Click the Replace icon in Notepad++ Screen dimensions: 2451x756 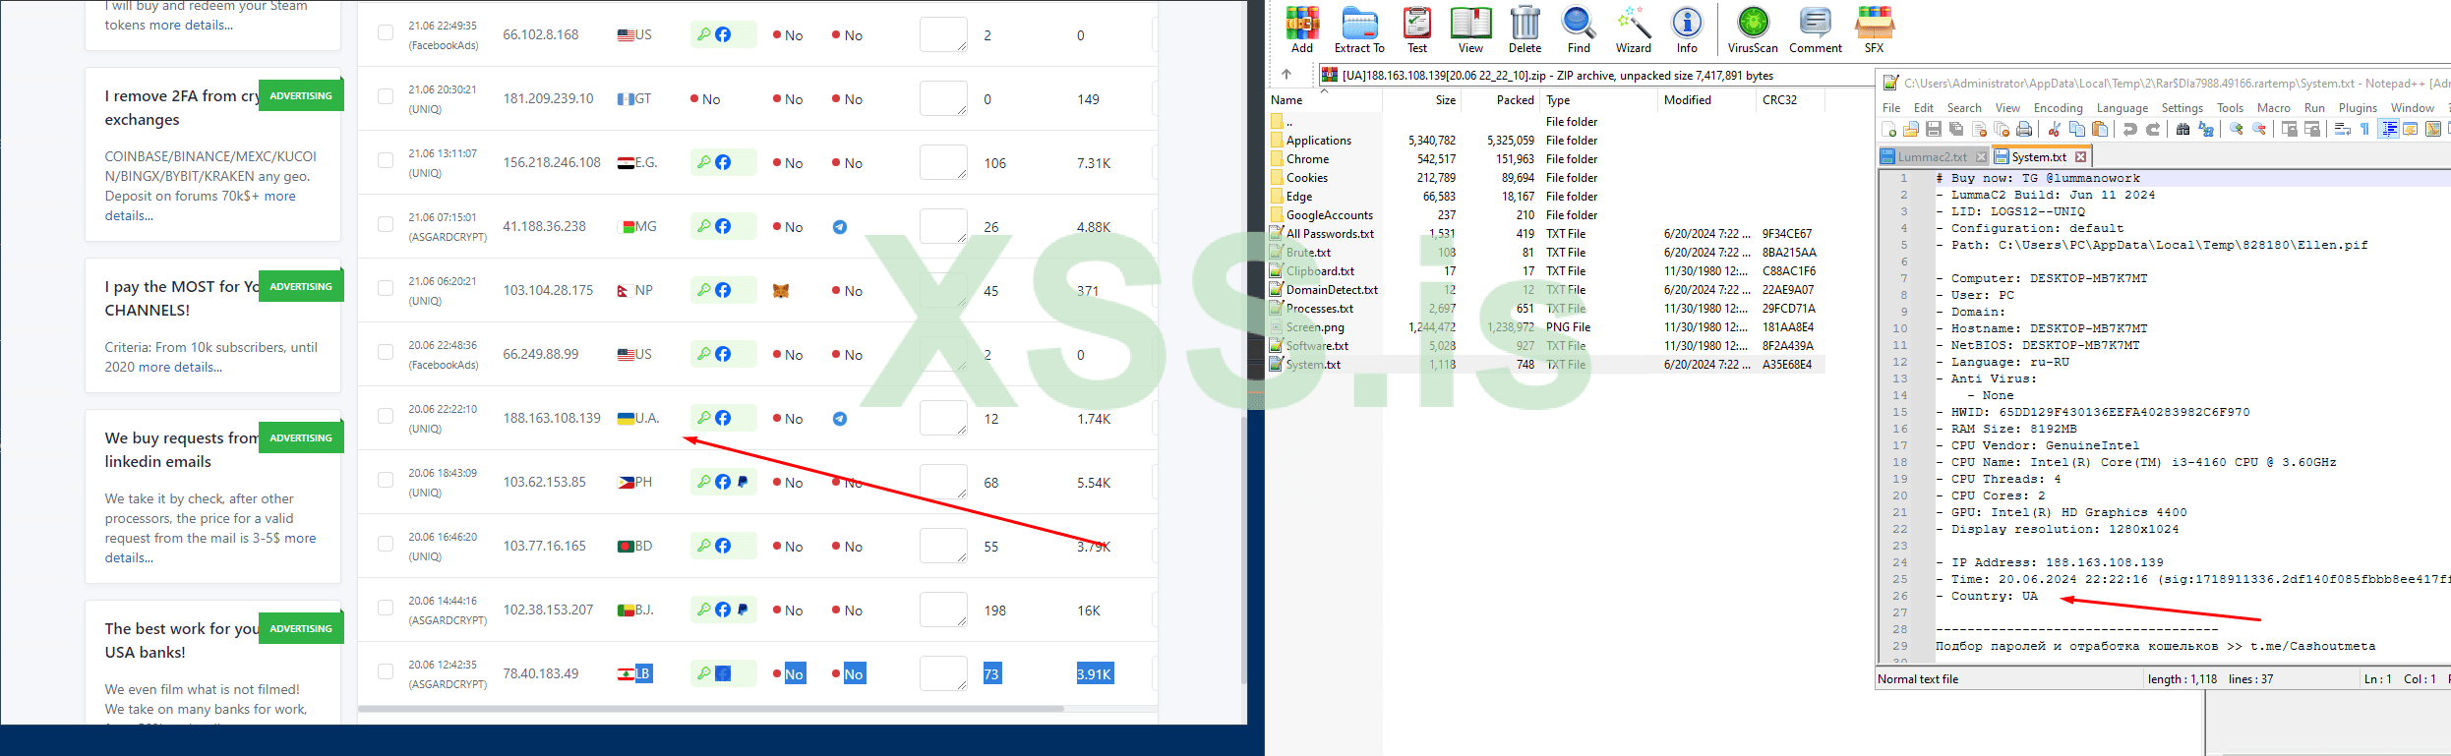click(2206, 130)
